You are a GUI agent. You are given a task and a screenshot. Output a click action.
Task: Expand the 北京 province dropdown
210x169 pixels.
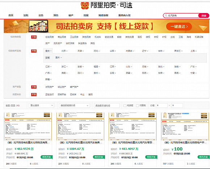(64, 51)
